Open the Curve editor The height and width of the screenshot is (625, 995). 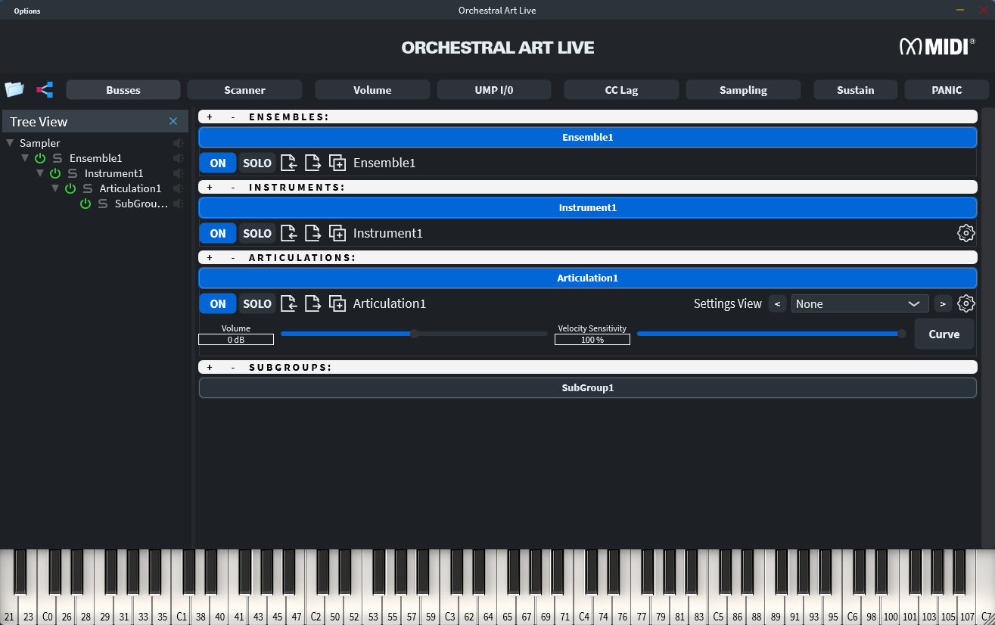(944, 333)
